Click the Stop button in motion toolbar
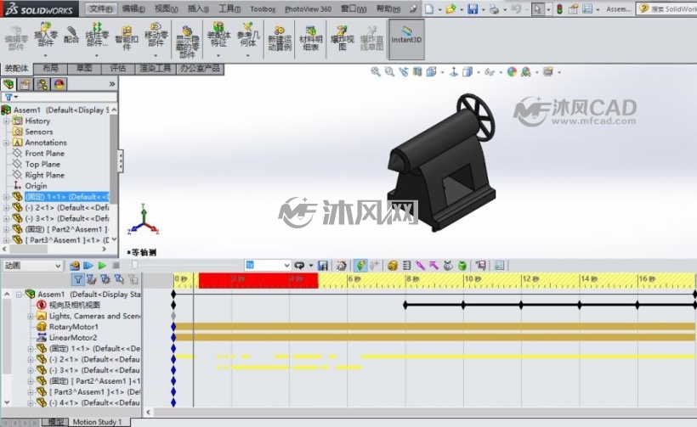The height and width of the screenshot is (427, 697). pyautogui.click(x=116, y=266)
